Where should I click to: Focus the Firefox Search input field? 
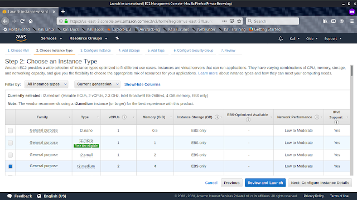273,21
